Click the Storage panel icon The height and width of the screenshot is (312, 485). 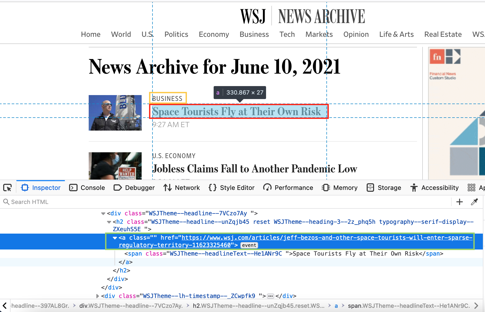pyautogui.click(x=370, y=188)
